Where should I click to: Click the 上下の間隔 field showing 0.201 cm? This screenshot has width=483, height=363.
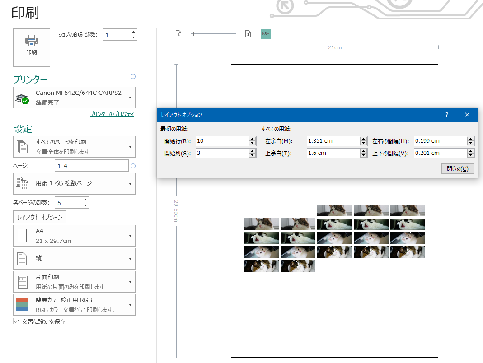[440, 154]
